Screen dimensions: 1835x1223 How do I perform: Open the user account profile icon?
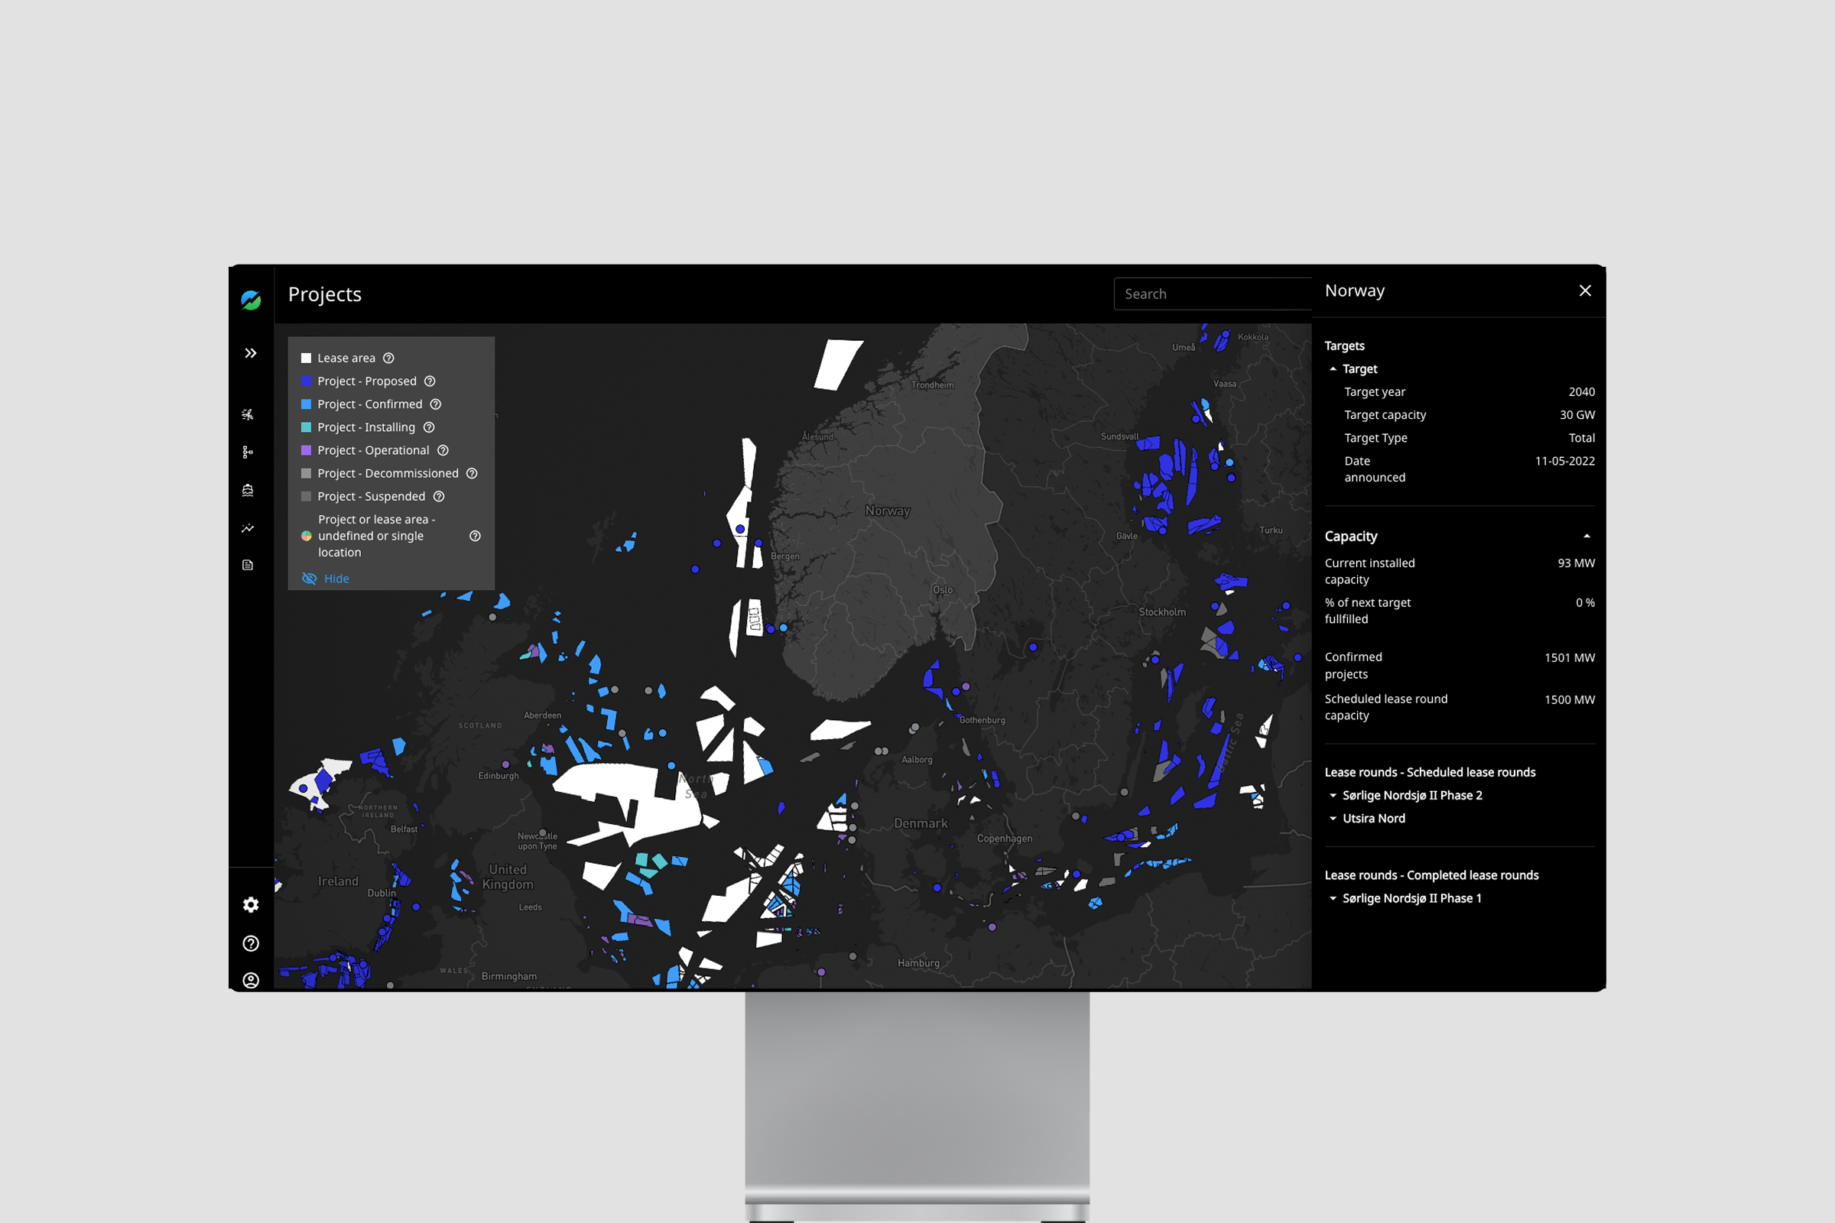point(251,981)
